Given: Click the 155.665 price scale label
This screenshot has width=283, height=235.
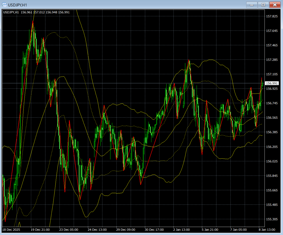Looking at the screenshot, I should click(x=271, y=190).
